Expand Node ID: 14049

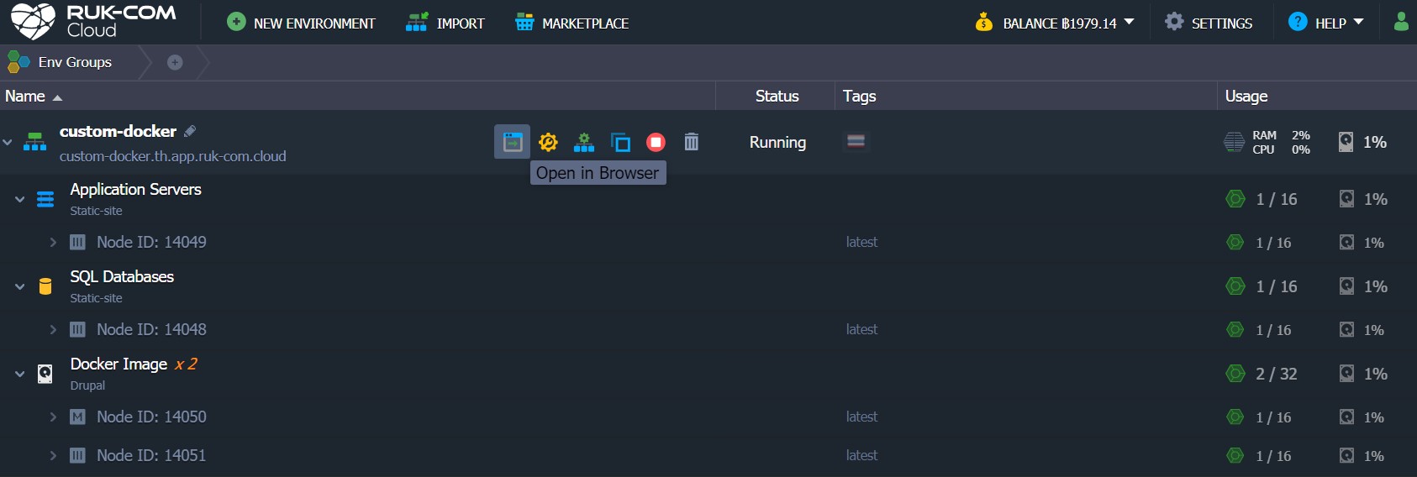(53, 243)
